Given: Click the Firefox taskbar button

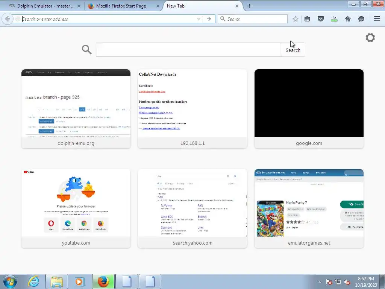Looking at the screenshot, I should pos(103,281).
